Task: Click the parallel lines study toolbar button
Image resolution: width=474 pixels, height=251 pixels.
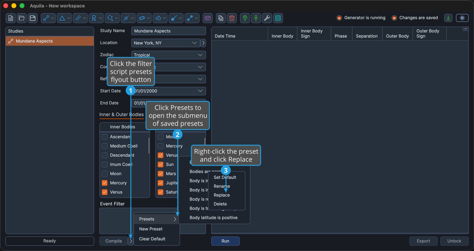Action: pyautogui.click(x=80, y=18)
